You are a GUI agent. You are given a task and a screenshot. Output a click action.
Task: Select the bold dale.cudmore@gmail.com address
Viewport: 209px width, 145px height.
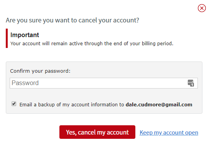click(159, 104)
